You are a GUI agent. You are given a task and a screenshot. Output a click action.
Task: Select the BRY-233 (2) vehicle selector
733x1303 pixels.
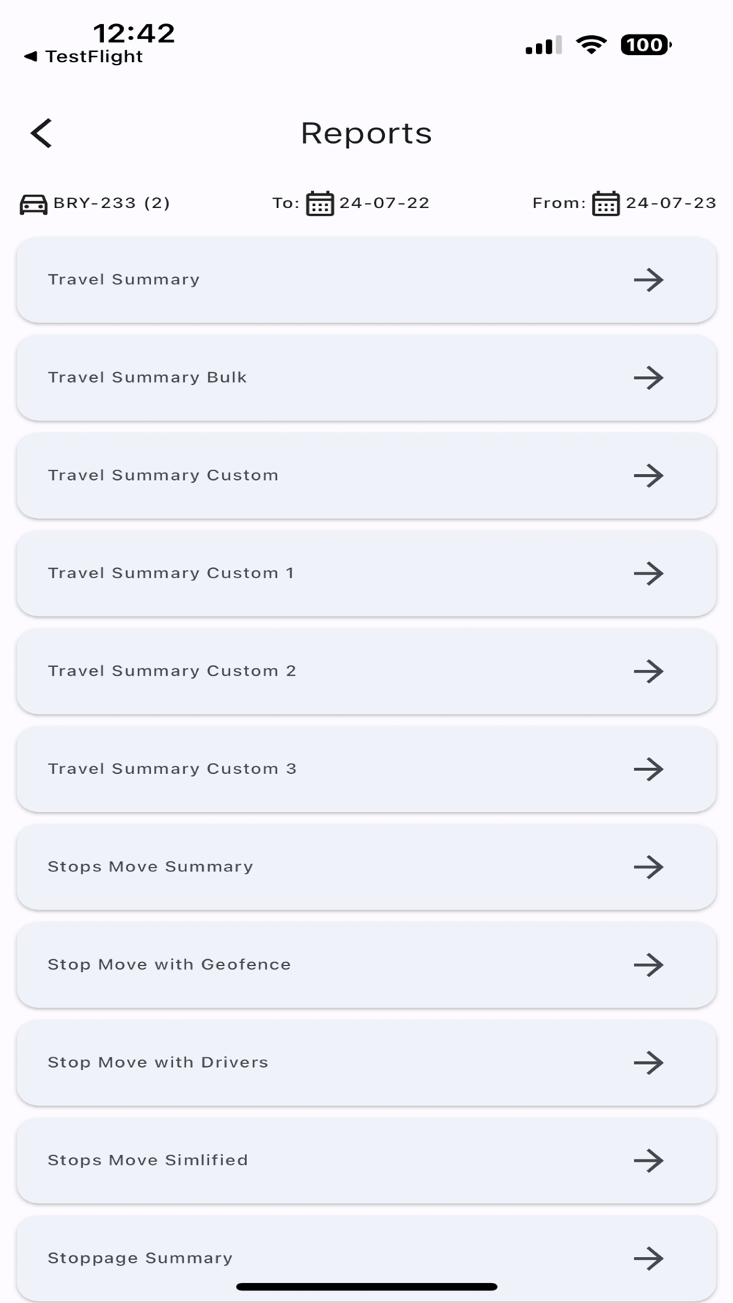(x=111, y=203)
